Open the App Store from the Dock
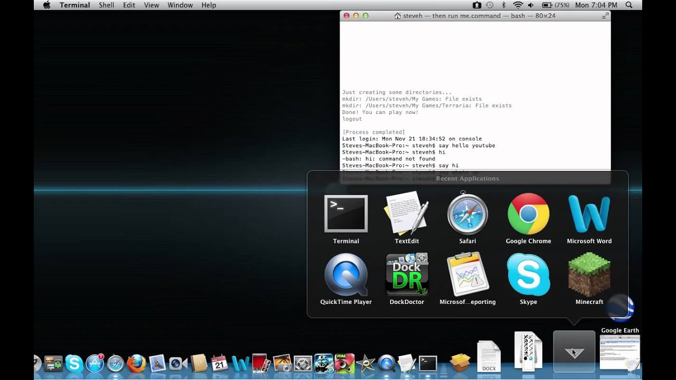Viewport: 676px width, 380px height. (x=95, y=363)
